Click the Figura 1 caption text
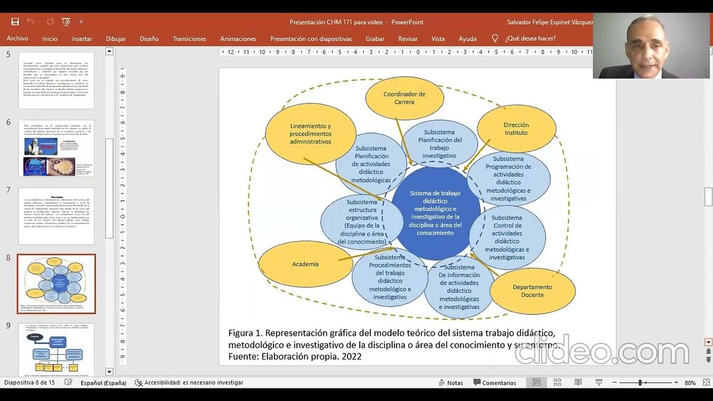 393,345
